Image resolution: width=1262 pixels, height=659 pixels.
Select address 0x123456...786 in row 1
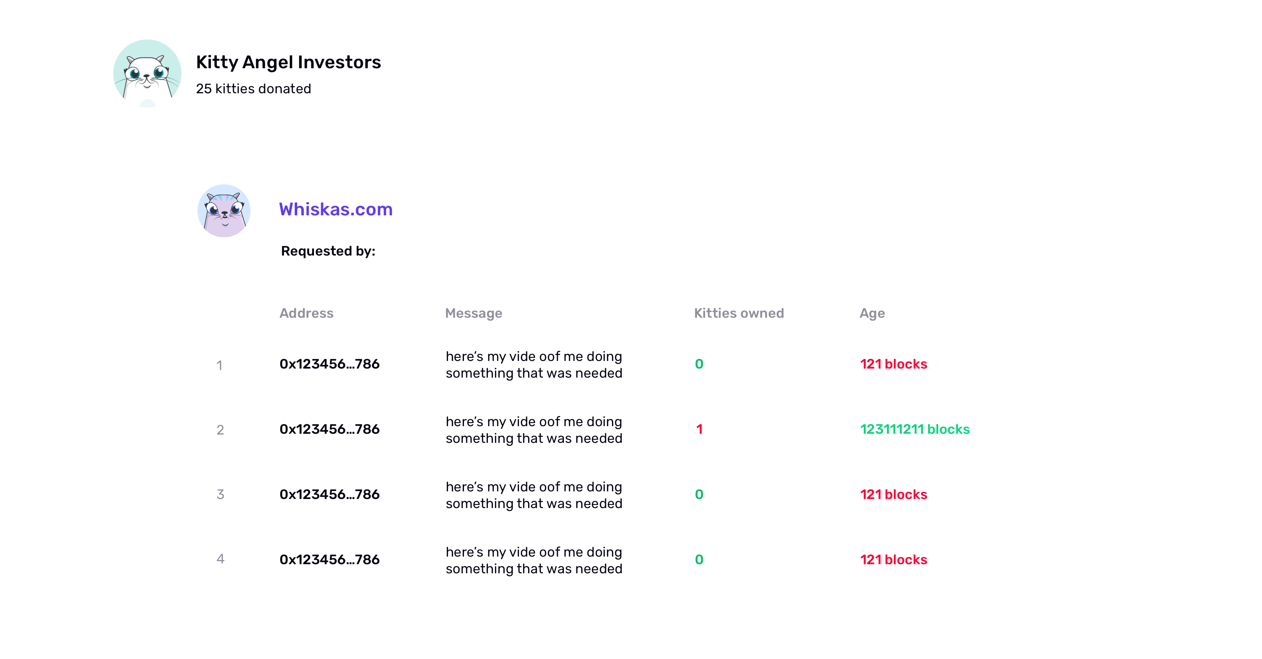[x=329, y=364]
